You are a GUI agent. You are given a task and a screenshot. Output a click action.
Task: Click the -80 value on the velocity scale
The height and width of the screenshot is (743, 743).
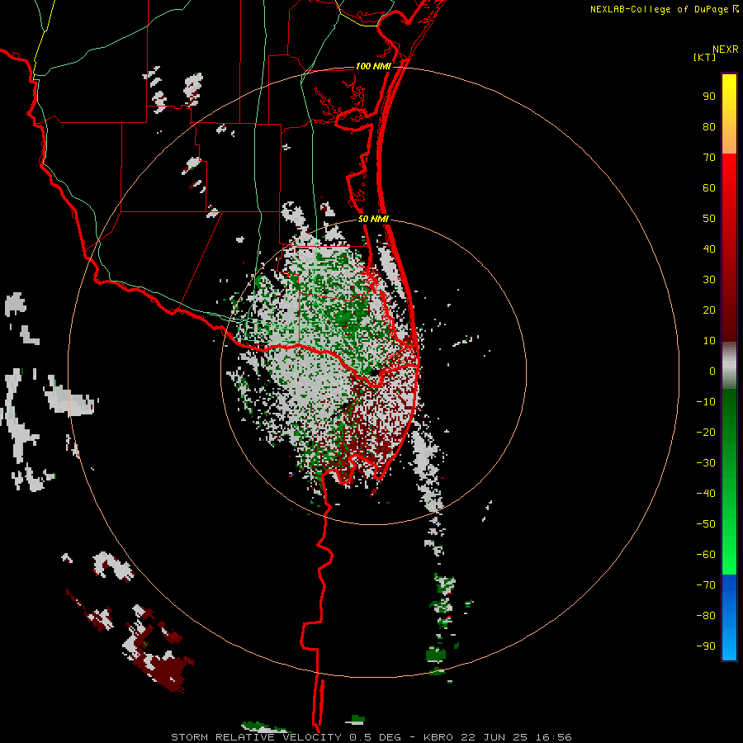click(706, 616)
